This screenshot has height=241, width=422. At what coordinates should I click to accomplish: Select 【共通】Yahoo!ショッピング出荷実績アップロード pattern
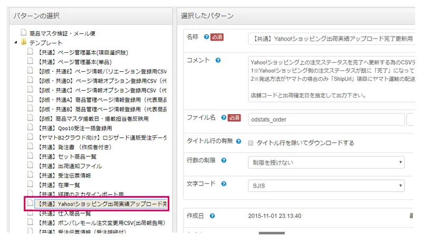pyautogui.click(x=101, y=204)
